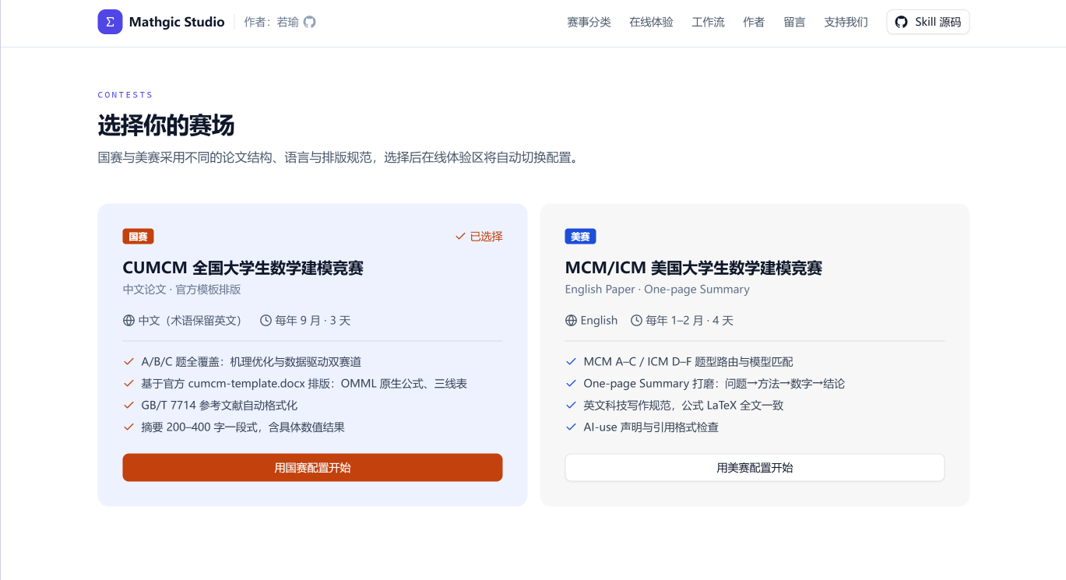Click checkmark beside 摘要 200–400 字 feature
This screenshot has width=1066, height=580.
(x=128, y=427)
